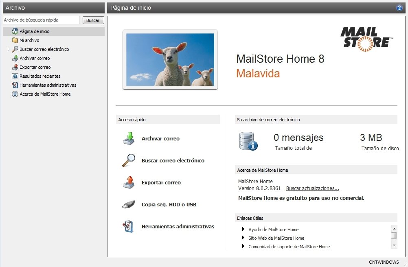Screen dimensions: 408x267
Task: Click the info icon beside Acerca de MailStore Home
Action: coord(15,94)
